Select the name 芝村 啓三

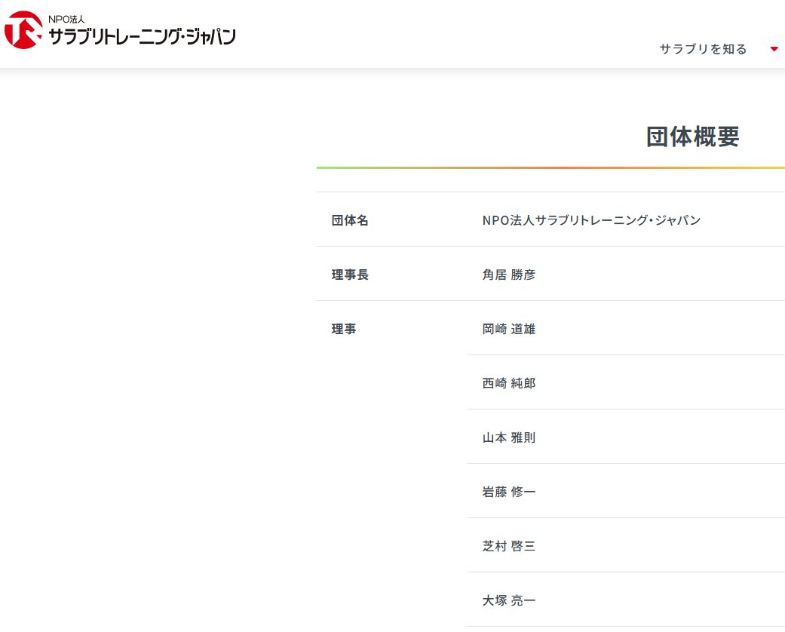point(509,546)
